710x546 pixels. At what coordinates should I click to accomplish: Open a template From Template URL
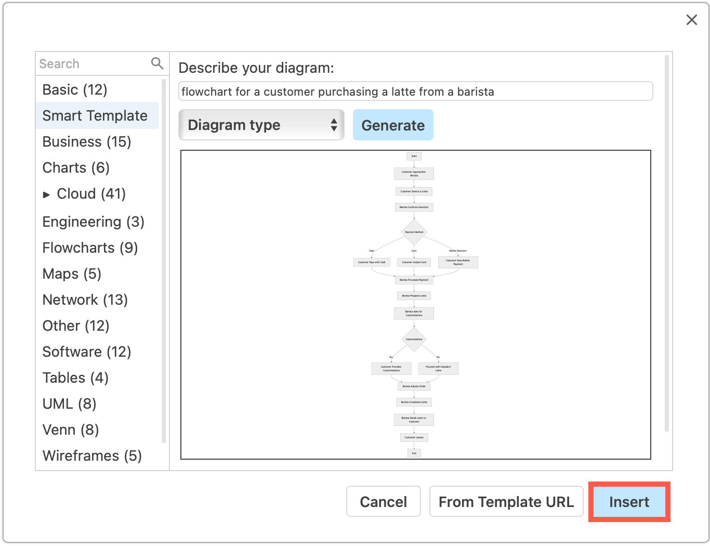pyautogui.click(x=506, y=501)
